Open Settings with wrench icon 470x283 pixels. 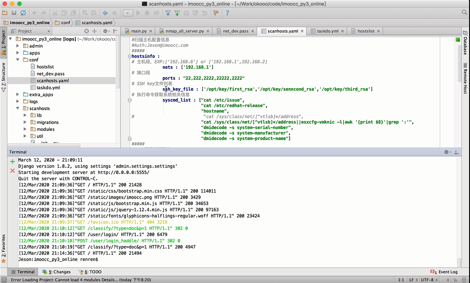(x=216, y=13)
